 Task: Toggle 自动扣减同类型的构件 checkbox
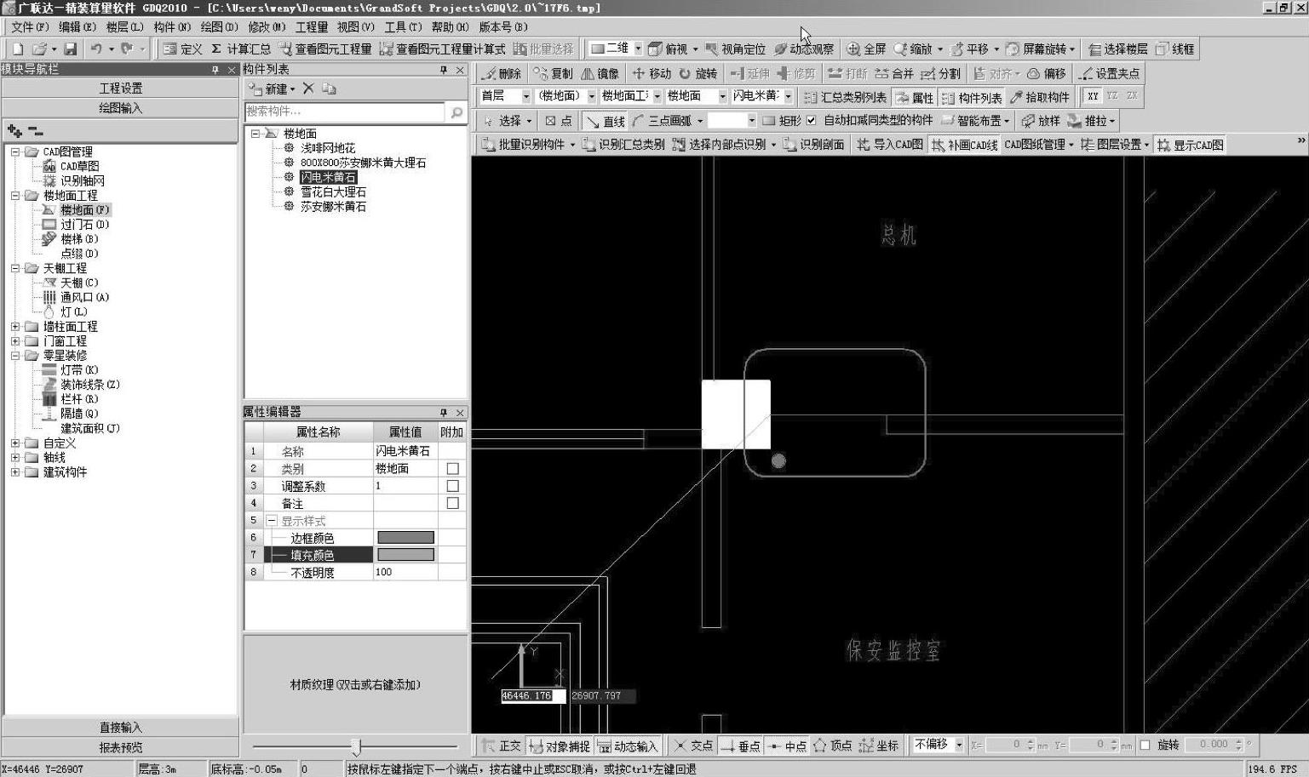[811, 120]
